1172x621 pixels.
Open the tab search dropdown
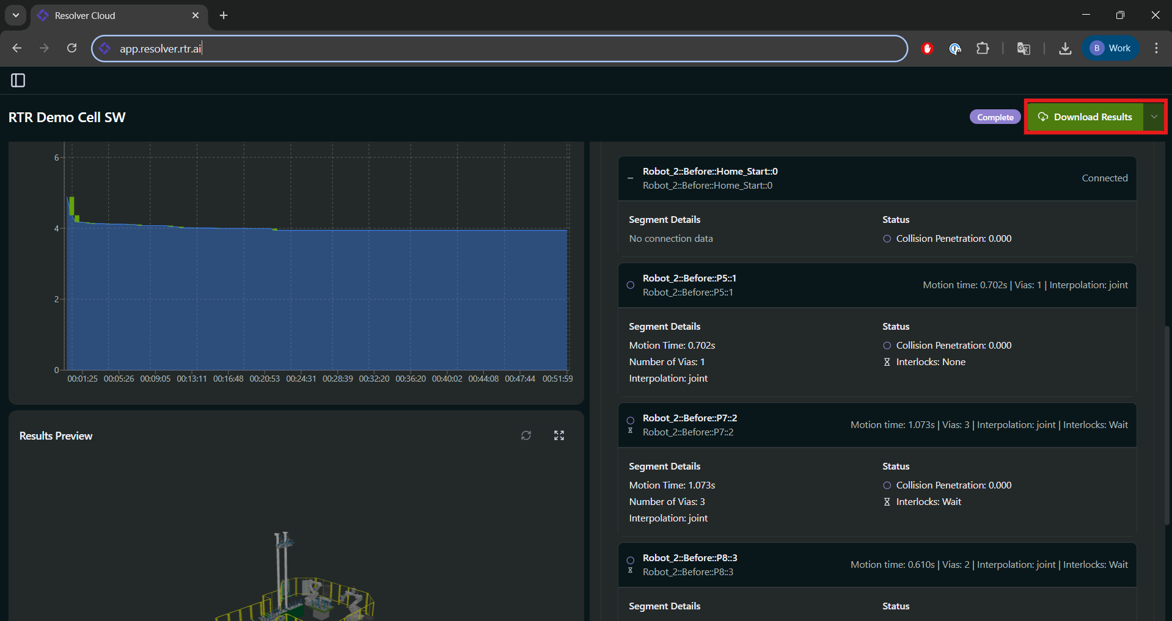(x=15, y=15)
